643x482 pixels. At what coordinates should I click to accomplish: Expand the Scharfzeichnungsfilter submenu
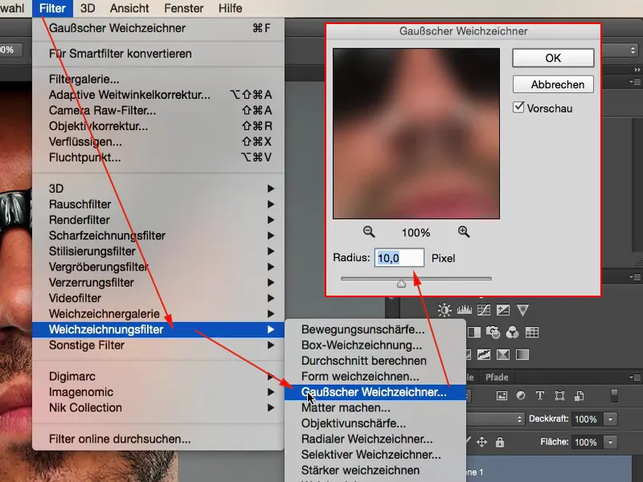click(x=158, y=235)
